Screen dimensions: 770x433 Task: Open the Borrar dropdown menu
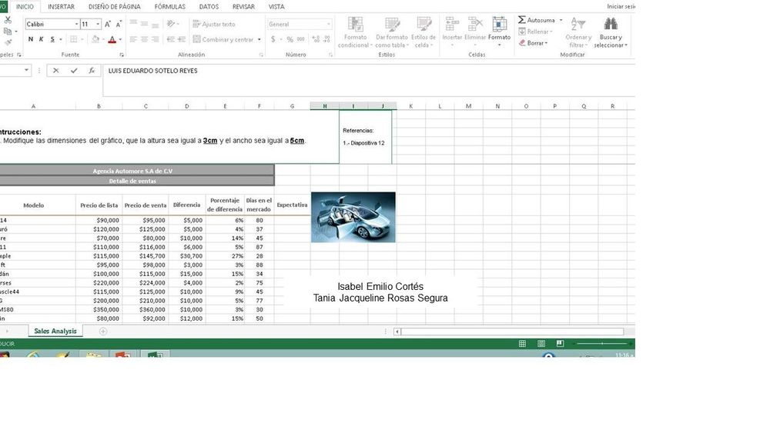pyautogui.click(x=536, y=43)
